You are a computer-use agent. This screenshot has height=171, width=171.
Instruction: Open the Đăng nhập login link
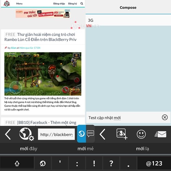[x=59, y=4]
